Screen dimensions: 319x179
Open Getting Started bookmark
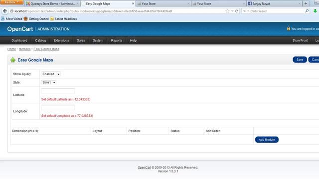[36, 19]
